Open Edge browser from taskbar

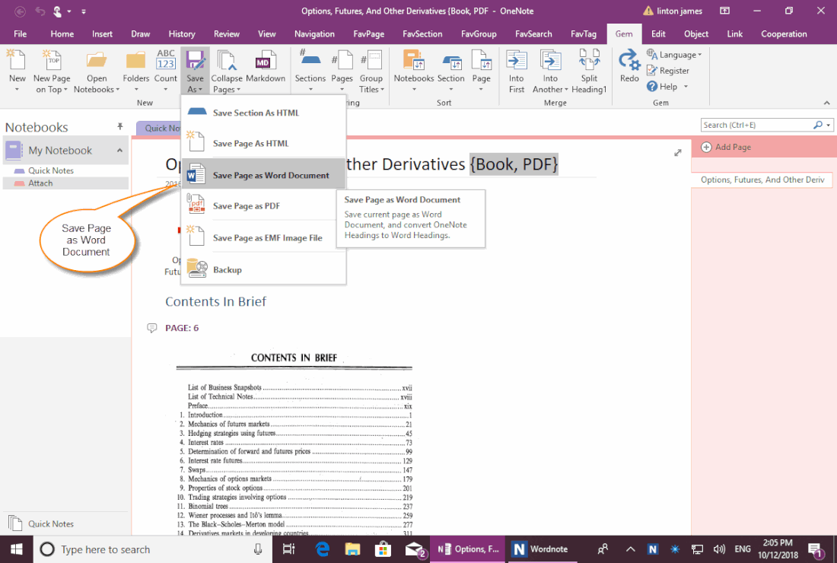click(x=322, y=549)
